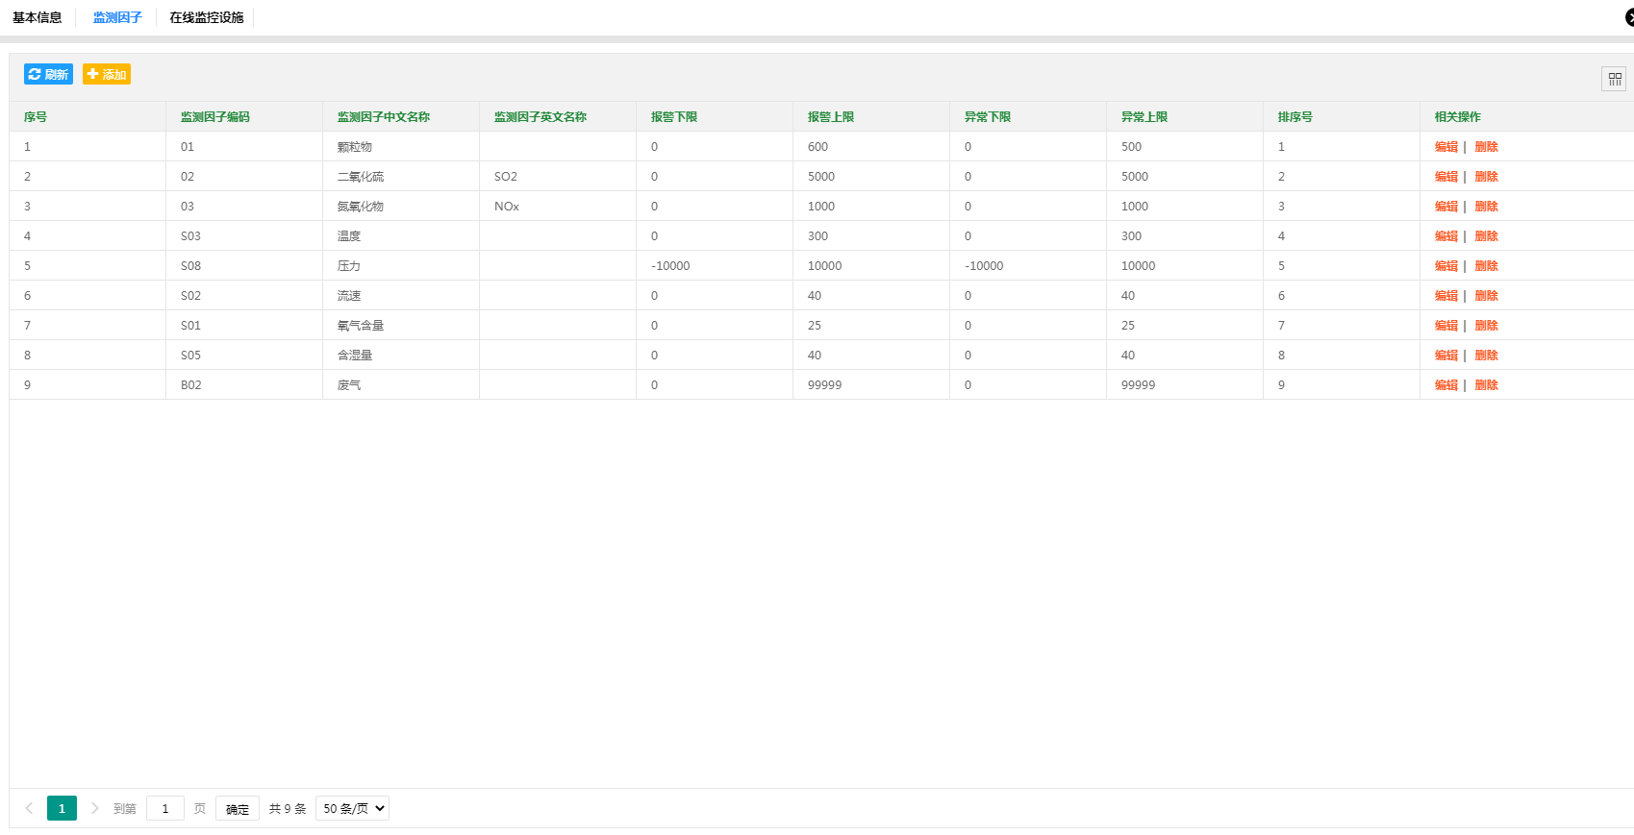Open the 50 per page dropdown

(352, 808)
